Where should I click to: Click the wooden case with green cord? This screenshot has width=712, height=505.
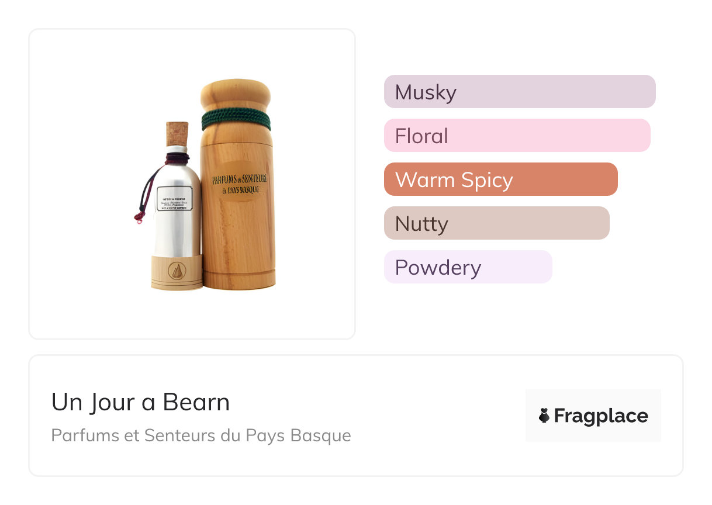(x=236, y=185)
